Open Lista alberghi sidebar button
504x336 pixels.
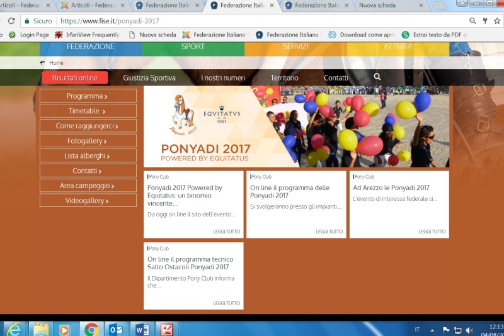(88, 155)
